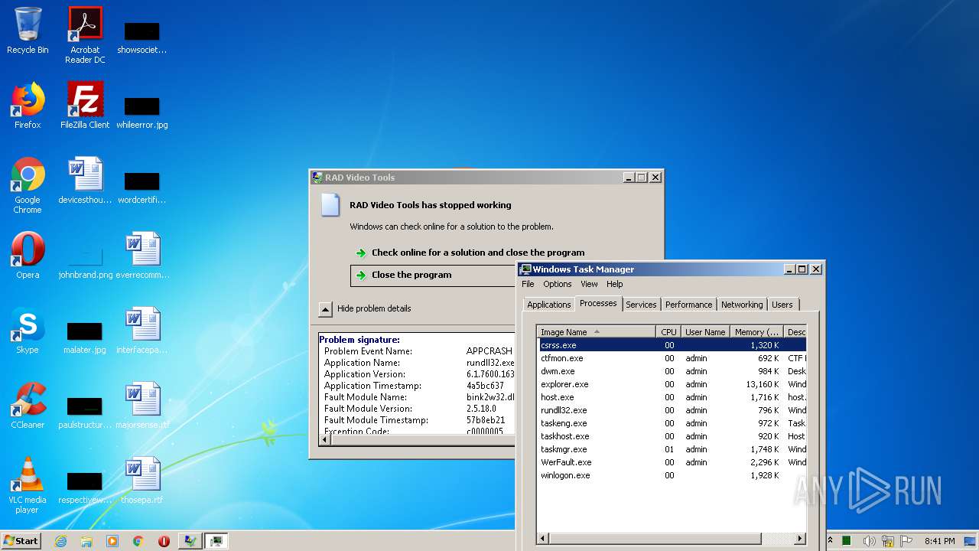Screen dimensions: 979x551
Task: Launch Acrobat Reader DC from desktop
Action: (x=85, y=35)
